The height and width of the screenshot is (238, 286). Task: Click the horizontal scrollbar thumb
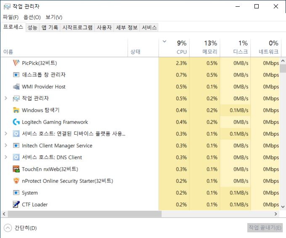[x=85, y=214]
